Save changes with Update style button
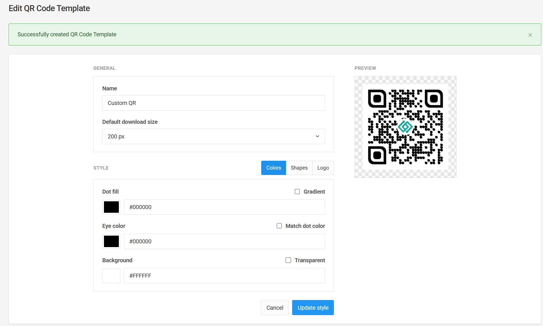Viewport: 543px width, 326px height. coord(313,308)
